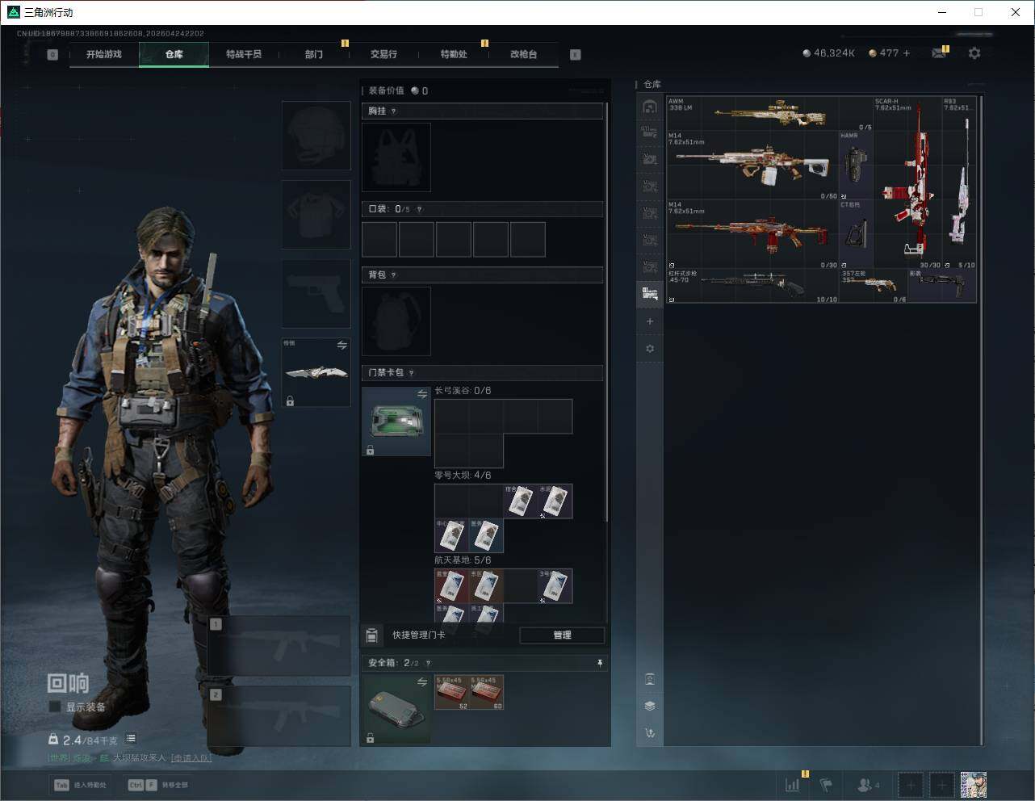Click the empty primary weapon slot 1

coord(279,646)
